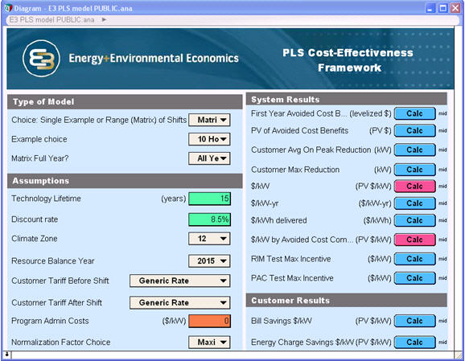This screenshot has width=465, height=361.
Task: Open the Matrix Full Year dropdown
Action: coord(209,158)
